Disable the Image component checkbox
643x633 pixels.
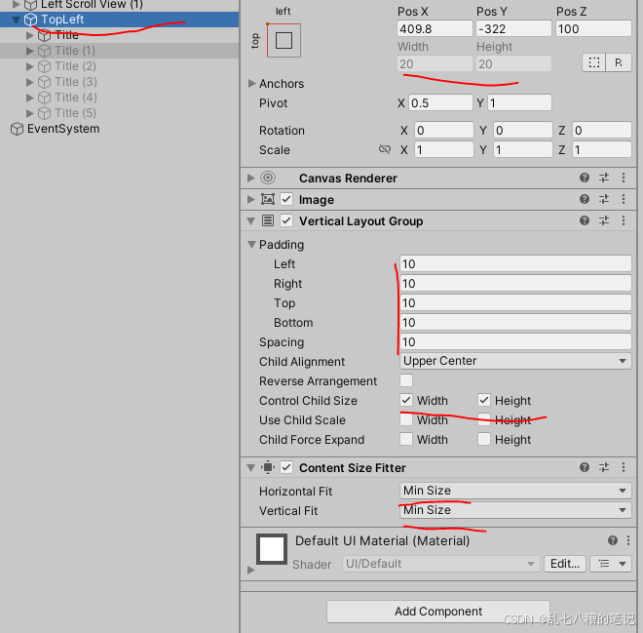(286, 200)
